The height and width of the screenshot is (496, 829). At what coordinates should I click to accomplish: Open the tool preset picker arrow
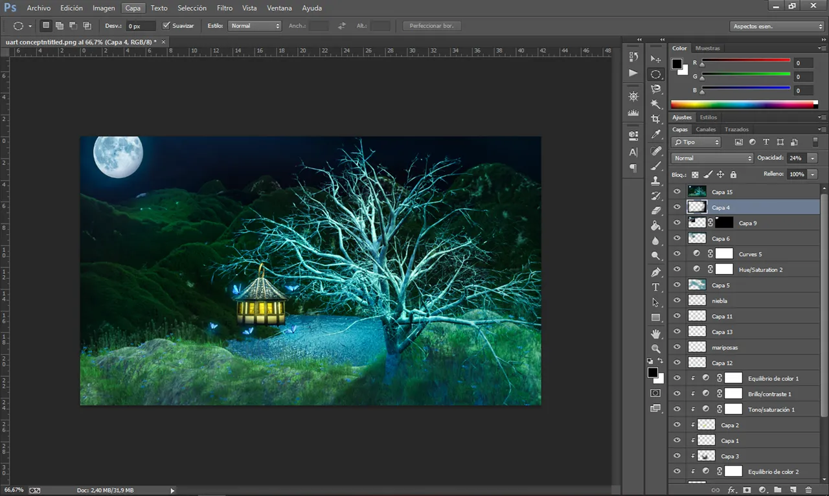click(x=30, y=27)
